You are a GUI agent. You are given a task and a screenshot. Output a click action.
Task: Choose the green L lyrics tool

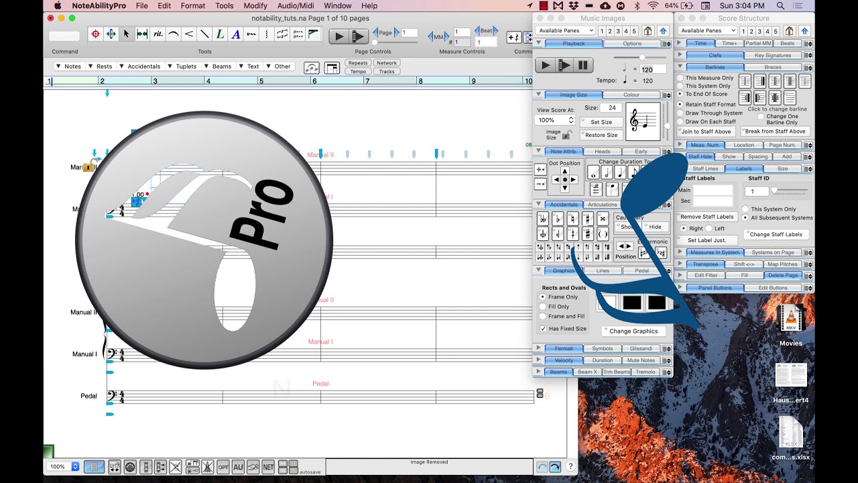click(220, 34)
